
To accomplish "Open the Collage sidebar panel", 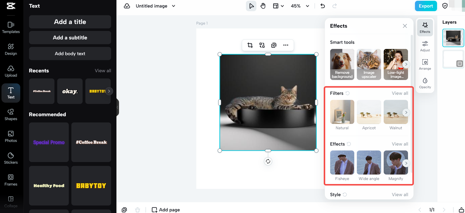I will pyautogui.click(x=11, y=201).
